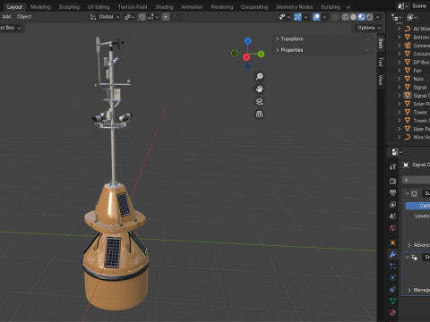Open the Output properties tab icon
This screenshot has width=430, height=322.
click(392, 193)
